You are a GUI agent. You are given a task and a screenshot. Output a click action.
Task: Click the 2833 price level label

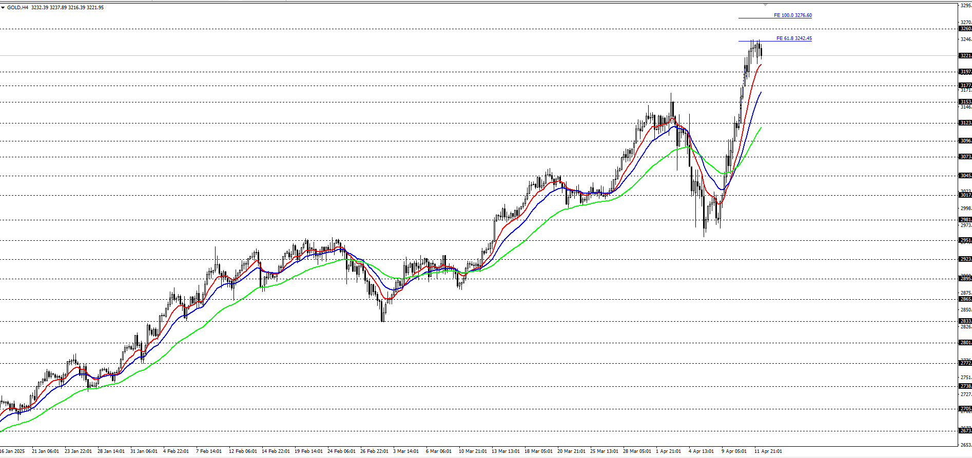click(965, 321)
